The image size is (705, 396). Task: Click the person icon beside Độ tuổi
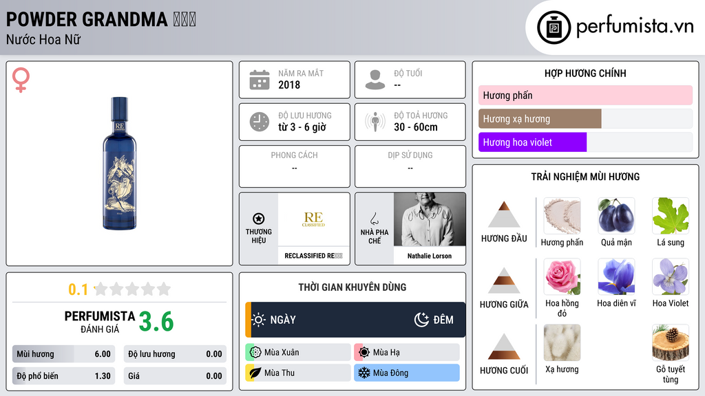[x=375, y=80]
